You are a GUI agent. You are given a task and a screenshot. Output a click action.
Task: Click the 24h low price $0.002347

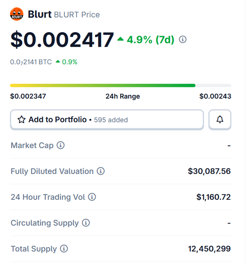[x=28, y=97]
